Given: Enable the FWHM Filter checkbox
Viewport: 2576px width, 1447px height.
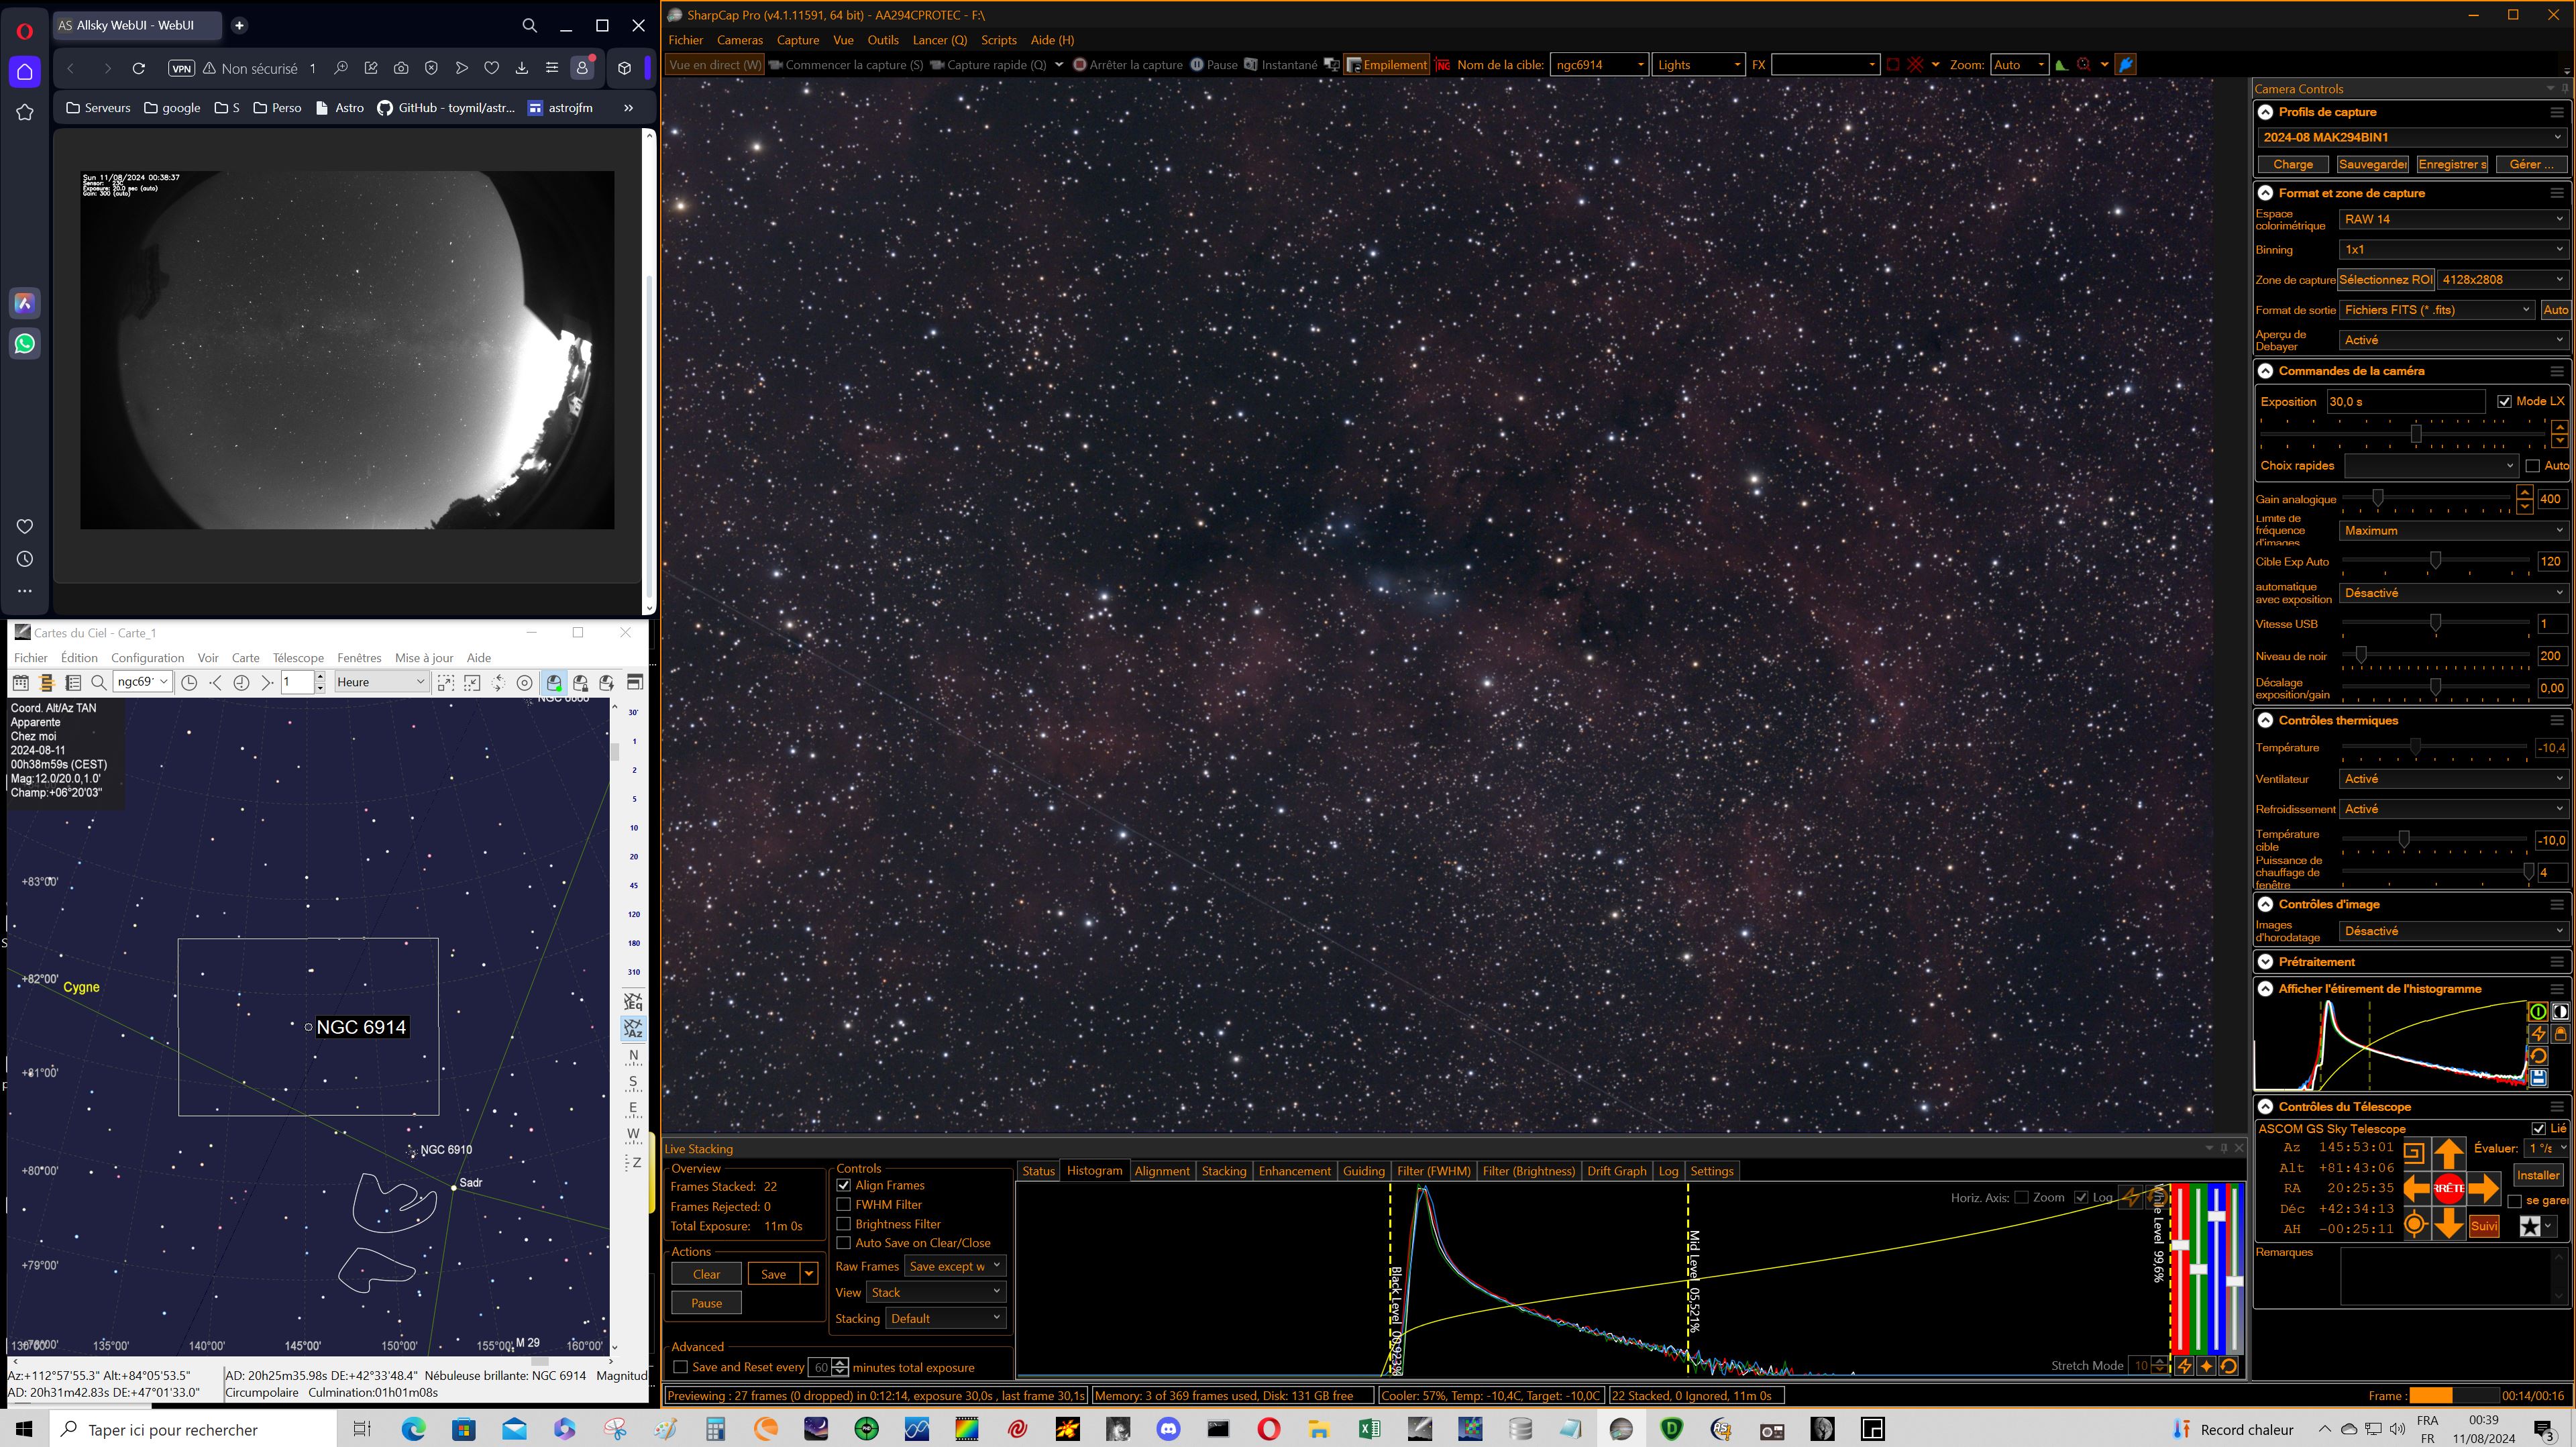Looking at the screenshot, I should tap(843, 1205).
